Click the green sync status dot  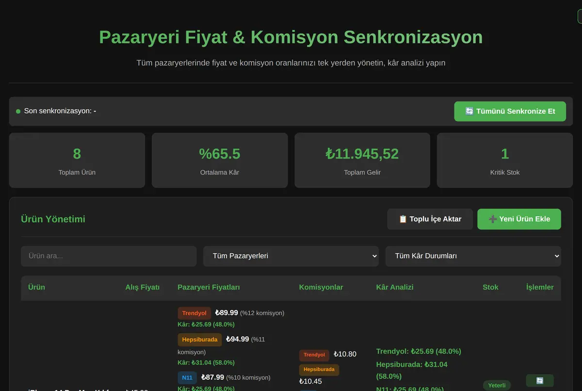(18, 112)
